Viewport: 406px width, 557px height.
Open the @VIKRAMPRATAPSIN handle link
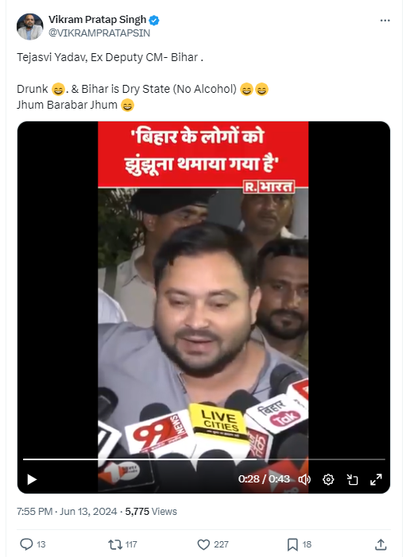[x=99, y=33]
